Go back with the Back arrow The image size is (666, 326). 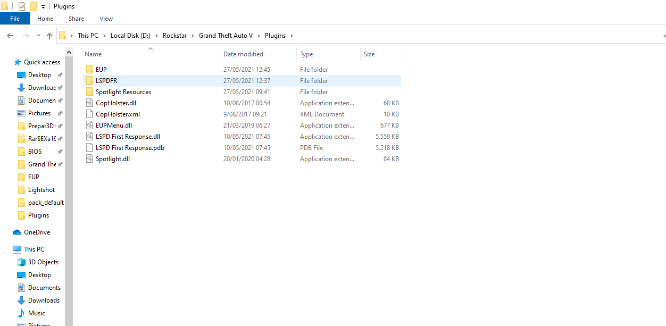(10, 36)
